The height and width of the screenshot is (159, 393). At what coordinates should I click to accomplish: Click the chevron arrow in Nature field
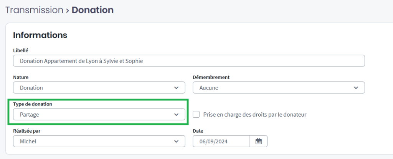pos(176,88)
